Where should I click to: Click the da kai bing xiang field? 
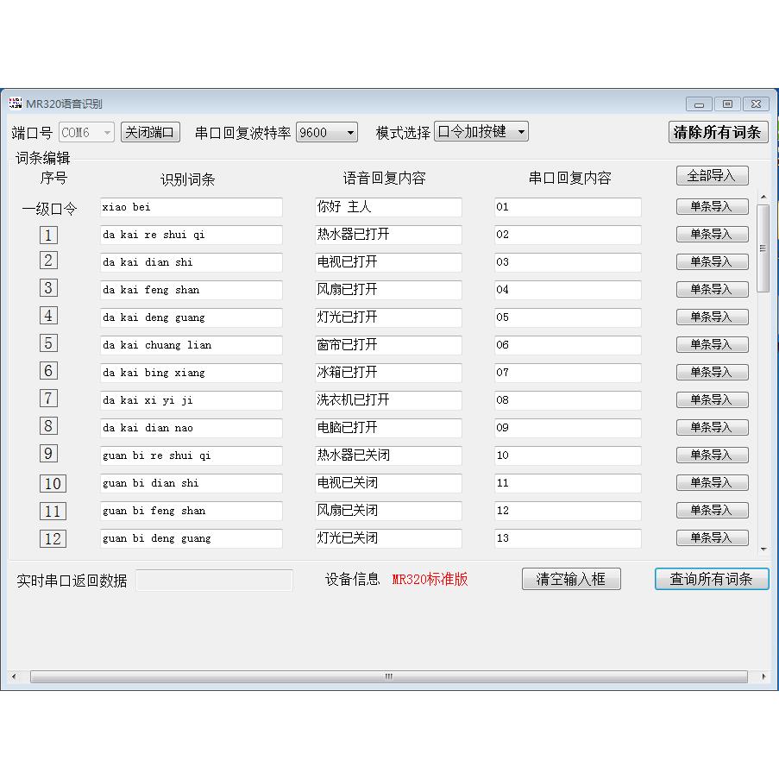[192, 373]
